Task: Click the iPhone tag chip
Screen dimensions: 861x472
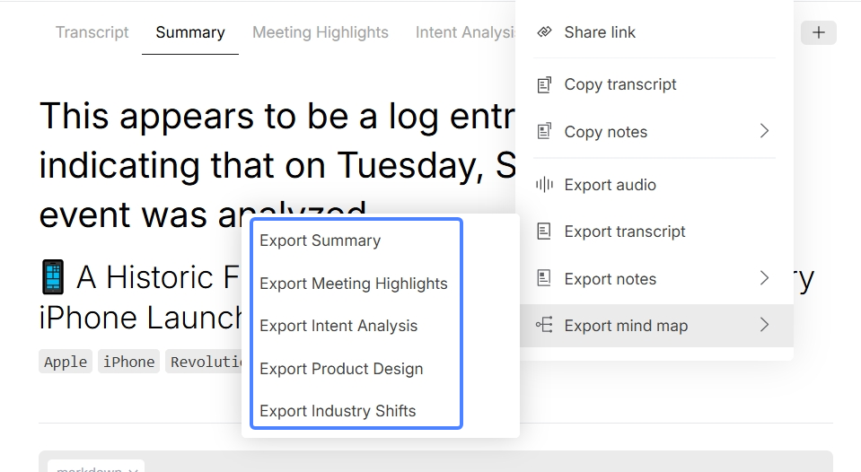Action: click(129, 362)
